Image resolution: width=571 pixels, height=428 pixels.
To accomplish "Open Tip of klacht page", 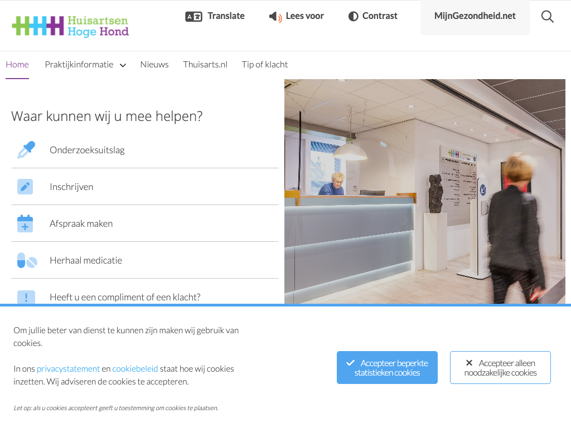I will pos(265,65).
